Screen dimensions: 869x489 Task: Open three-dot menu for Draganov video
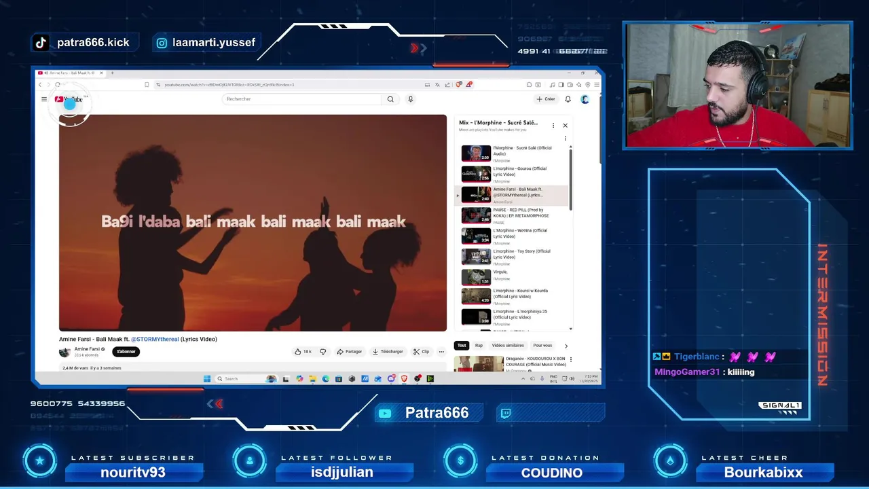[x=570, y=359]
